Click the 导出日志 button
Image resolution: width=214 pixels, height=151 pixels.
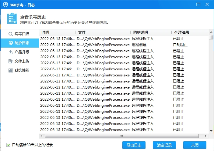(134, 145)
